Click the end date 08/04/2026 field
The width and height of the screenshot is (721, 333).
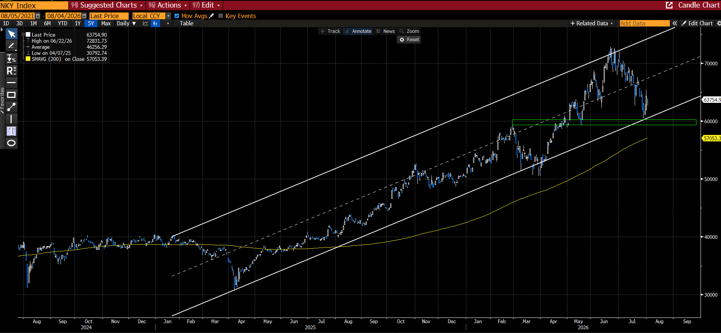[x=64, y=16]
